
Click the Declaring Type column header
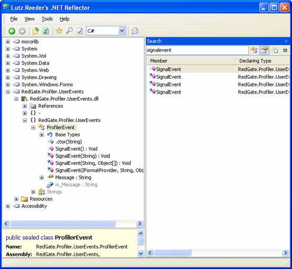point(262,61)
